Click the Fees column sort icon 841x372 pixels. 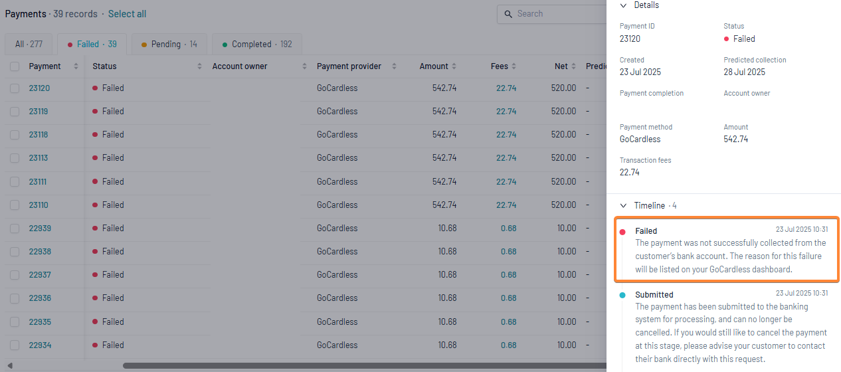(x=514, y=66)
